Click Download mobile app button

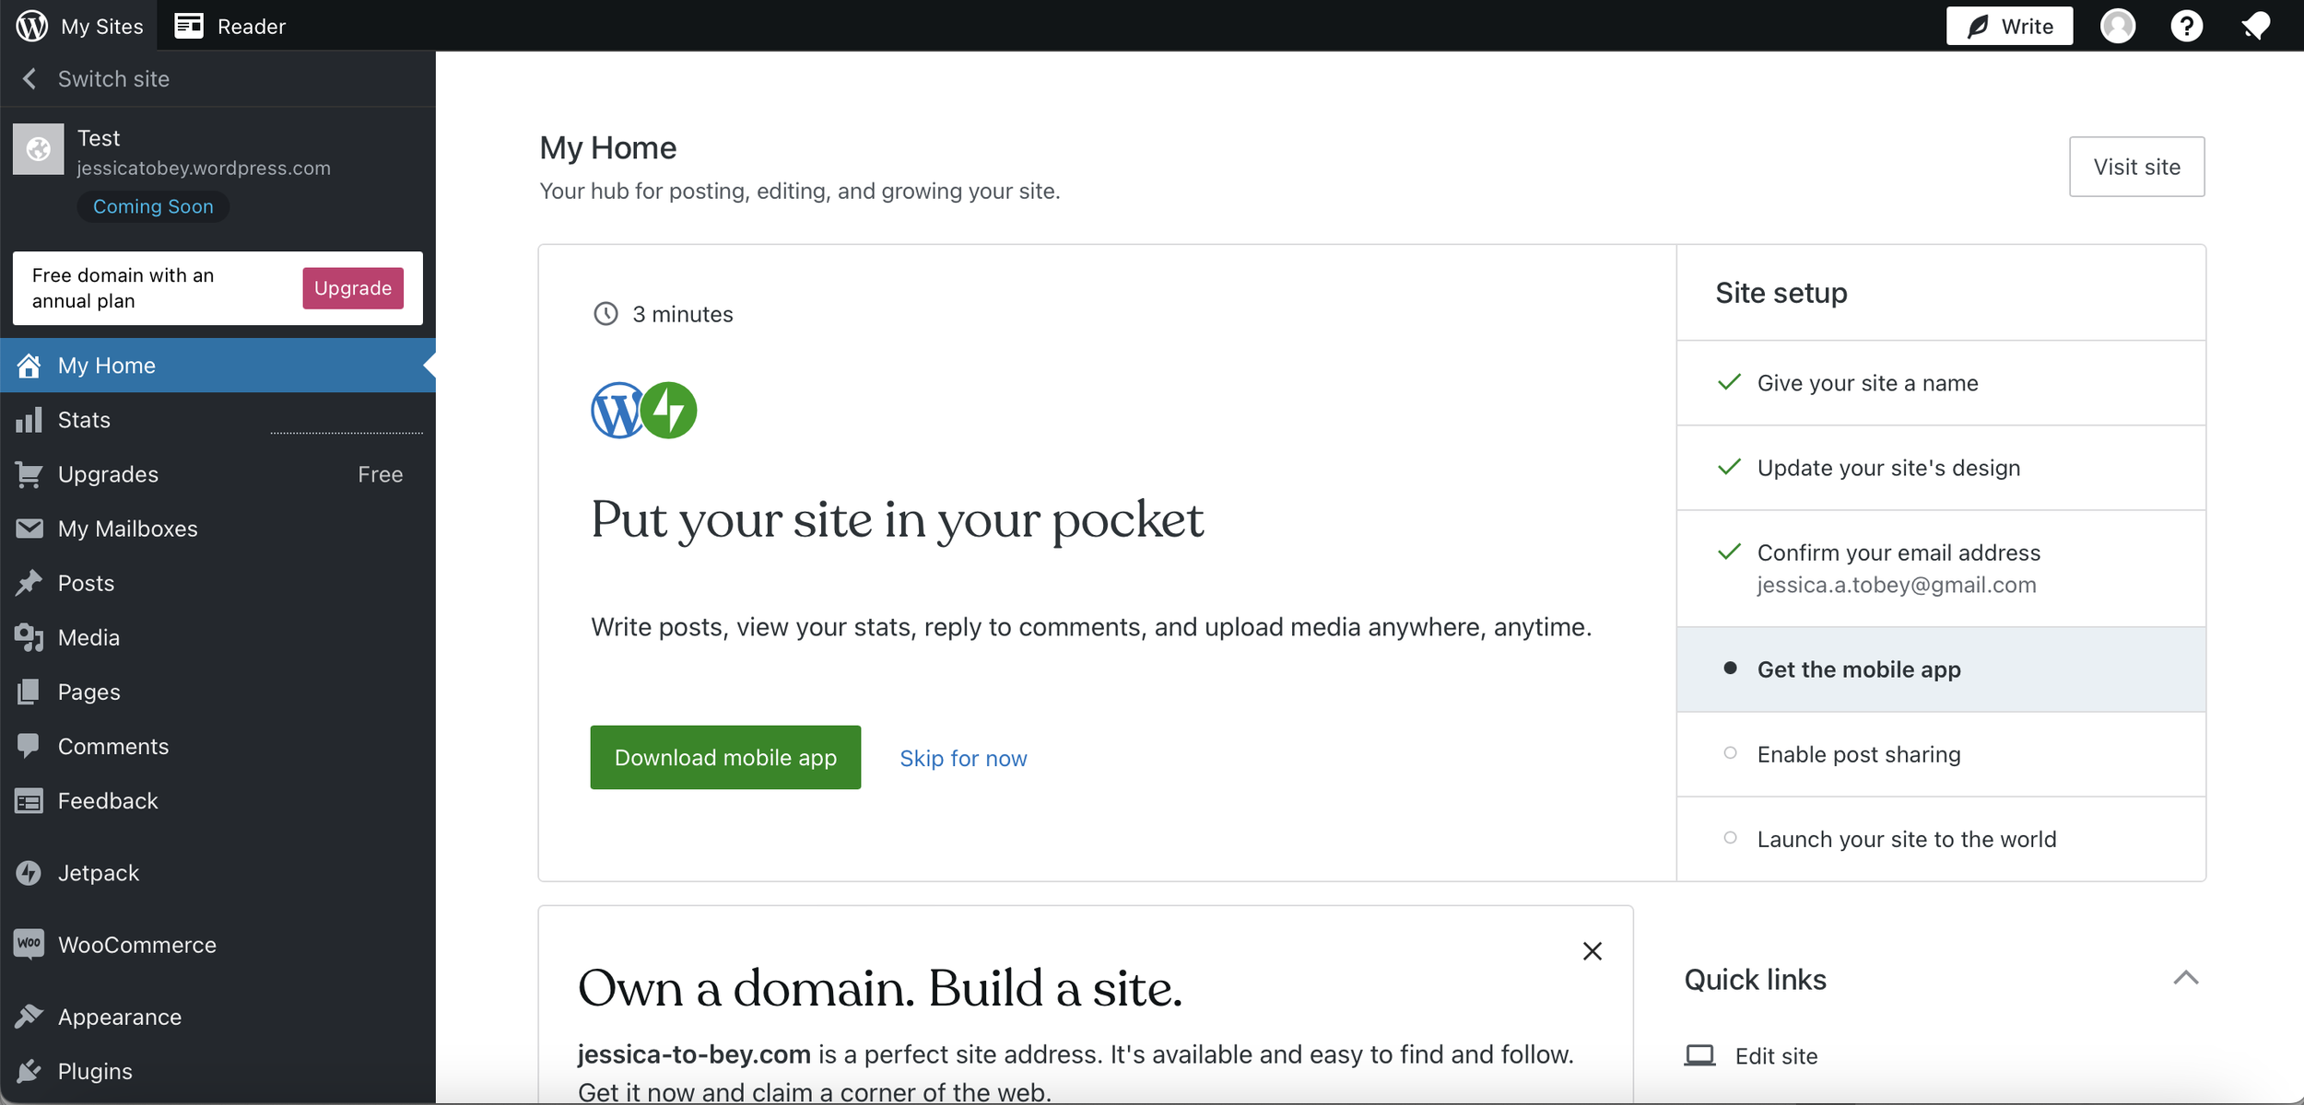(725, 757)
